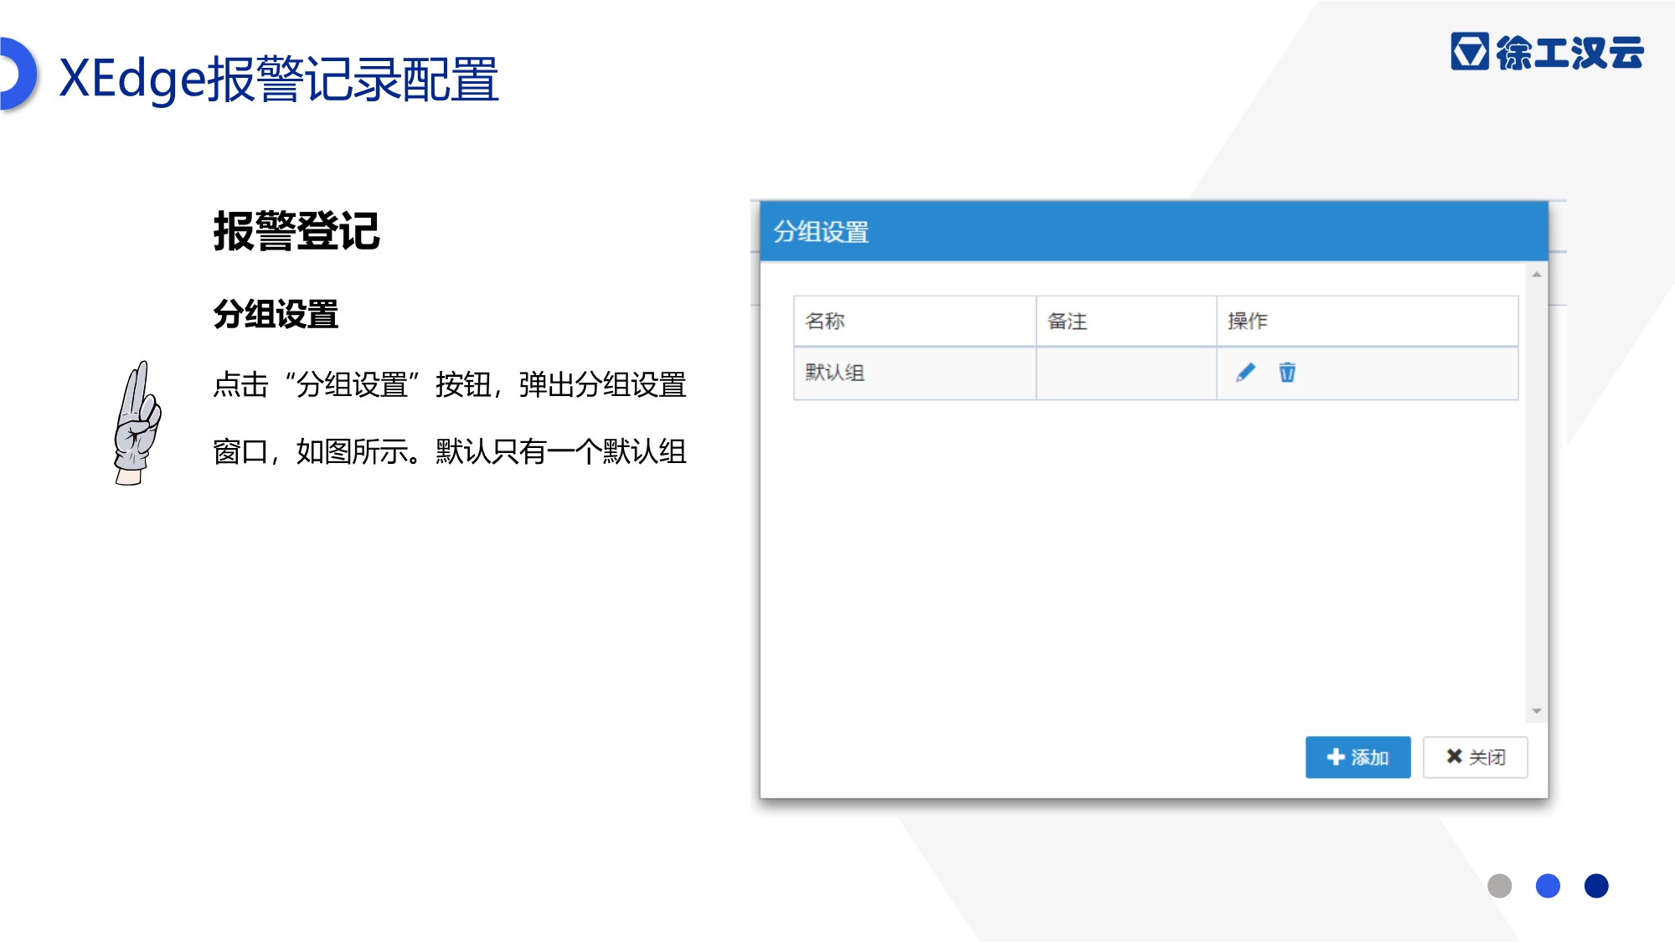The height and width of the screenshot is (942, 1675).
Task: Click the blue pencil edit icon for 默认组
Action: point(1245,373)
